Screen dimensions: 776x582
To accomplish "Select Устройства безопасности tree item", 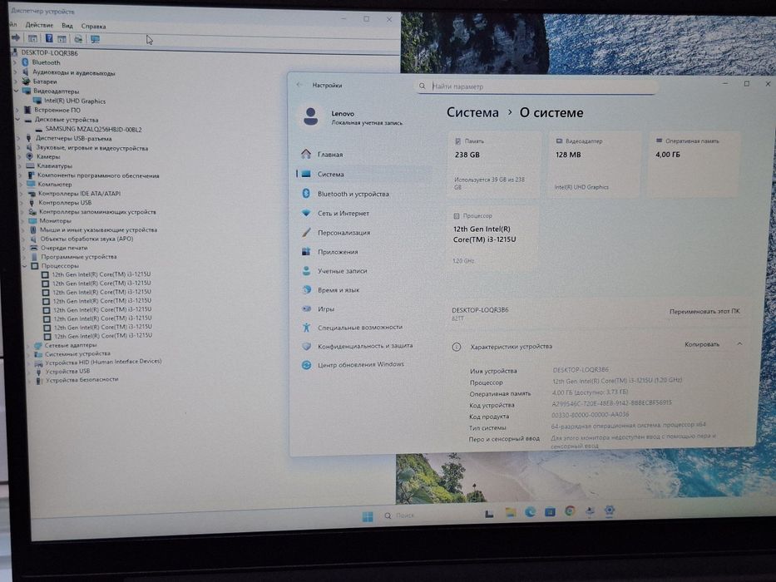I will [x=82, y=380].
